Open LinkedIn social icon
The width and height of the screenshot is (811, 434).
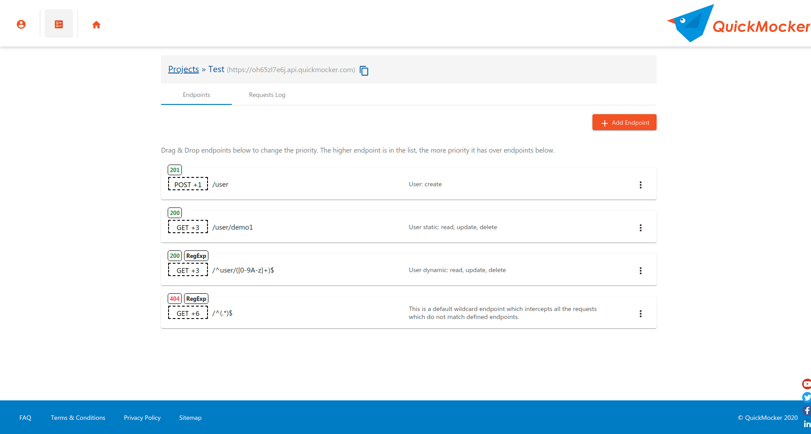click(x=807, y=424)
